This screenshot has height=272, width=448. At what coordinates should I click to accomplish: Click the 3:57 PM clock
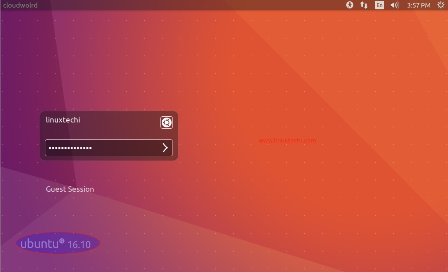419,5
